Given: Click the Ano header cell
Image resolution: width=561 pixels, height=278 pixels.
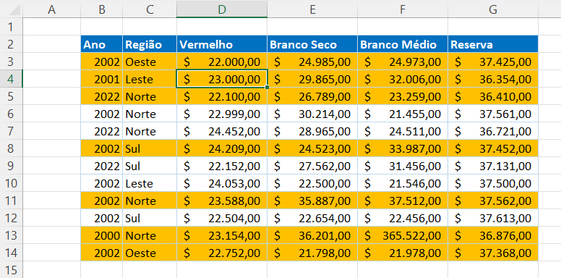Looking at the screenshot, I should pyautogui.click(x=102, y=44).
